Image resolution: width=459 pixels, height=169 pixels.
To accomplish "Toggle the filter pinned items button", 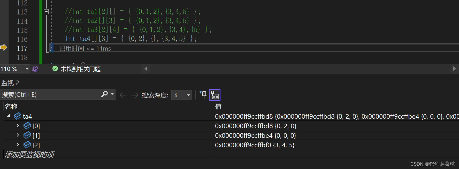I will point(203,95).
